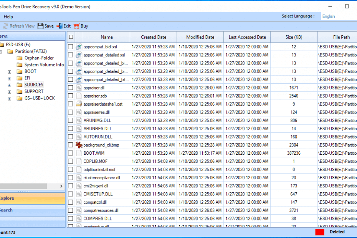Click the tree panel horizontal scrollbar thumb
The height and width of the screenshot is (238, 357).
(23, 186)
